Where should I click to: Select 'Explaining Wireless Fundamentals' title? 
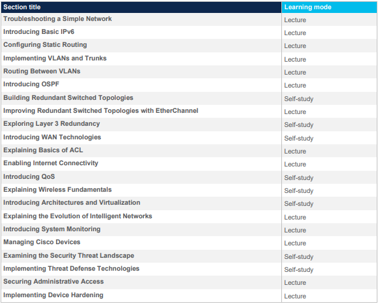[x=57, y=190]
